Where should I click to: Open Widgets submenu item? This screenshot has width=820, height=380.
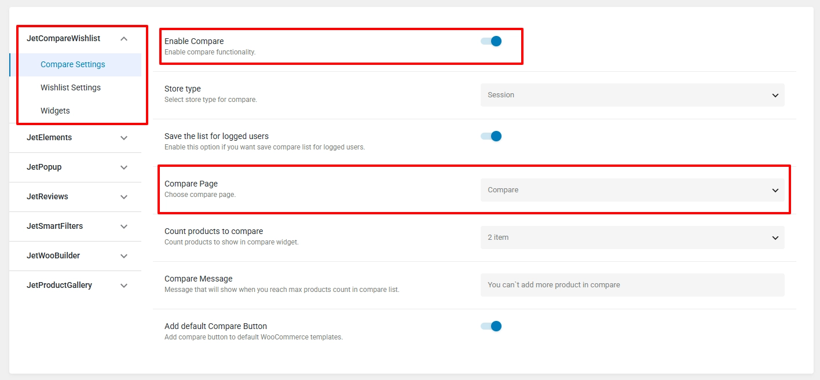55,111
